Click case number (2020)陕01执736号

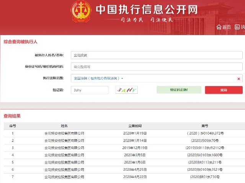click(205, 177)
